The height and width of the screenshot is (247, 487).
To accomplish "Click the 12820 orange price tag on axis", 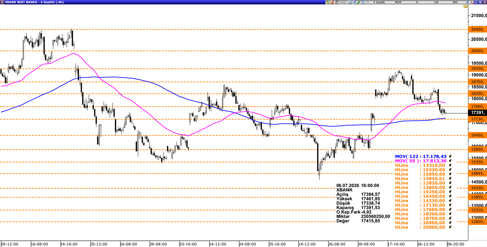I will pyautogui.click(x=477, y=222).
